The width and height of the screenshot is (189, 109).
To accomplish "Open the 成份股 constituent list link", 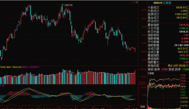I will [x=182, y=66].
